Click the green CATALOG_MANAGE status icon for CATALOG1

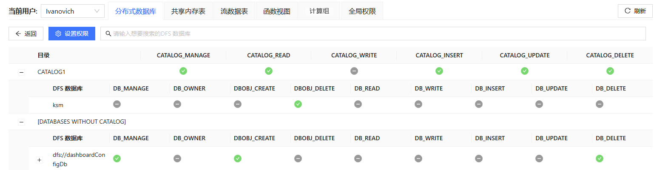pyautogui.click(x=183, y=71)
